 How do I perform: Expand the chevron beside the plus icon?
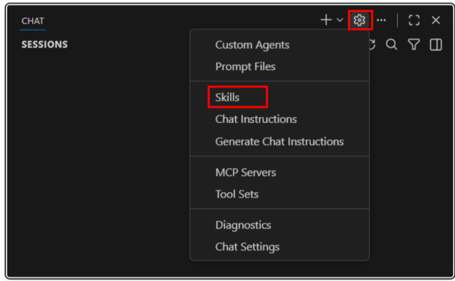click(340, 20)
